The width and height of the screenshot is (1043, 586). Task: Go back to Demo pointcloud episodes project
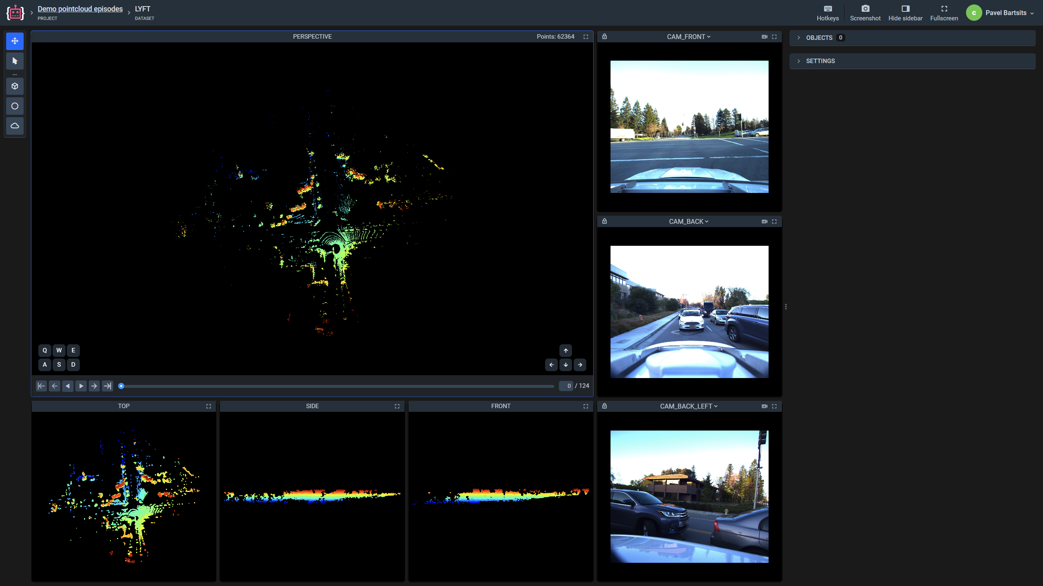click(80, 8)
